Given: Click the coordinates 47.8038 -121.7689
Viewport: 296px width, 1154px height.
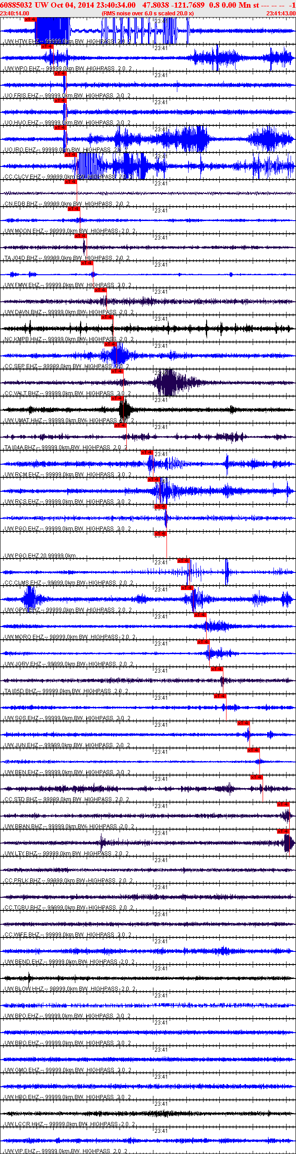Looking at the screenshot, I should point(173,5).
